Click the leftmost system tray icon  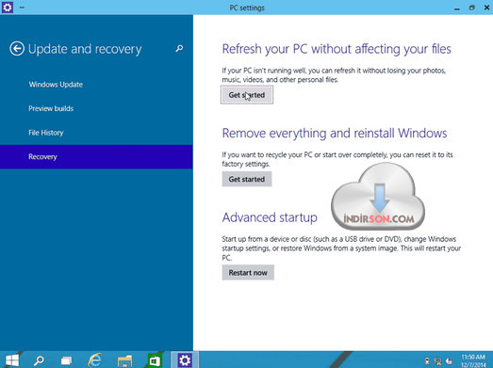(x=427, y=361)
